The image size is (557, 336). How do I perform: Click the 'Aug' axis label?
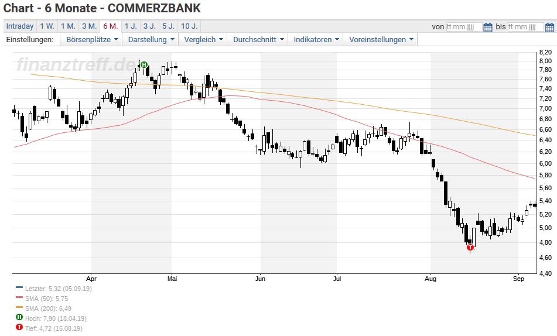click(430, 279)
